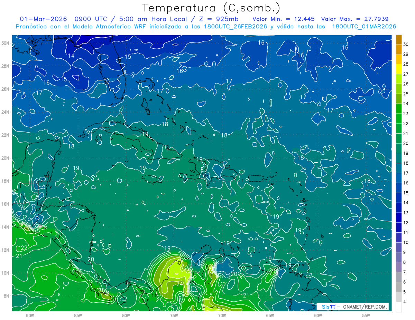The image size is (415, 320).
Task: Click "0900 UTC / 5:00 am Hora Local"
Action: [131, 19]
